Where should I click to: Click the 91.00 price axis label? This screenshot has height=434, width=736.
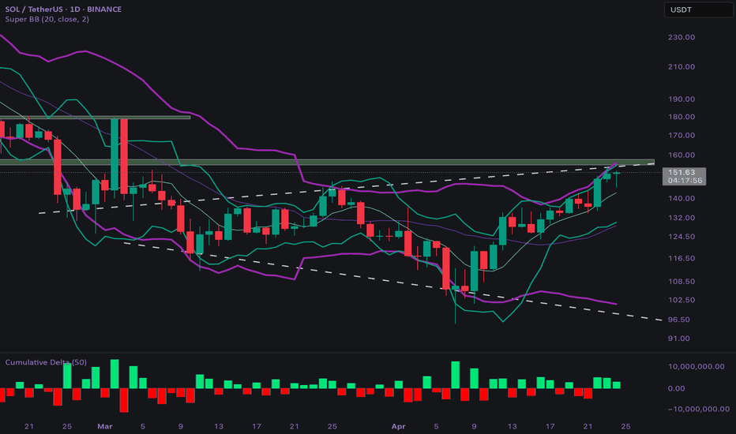point(678,339)
